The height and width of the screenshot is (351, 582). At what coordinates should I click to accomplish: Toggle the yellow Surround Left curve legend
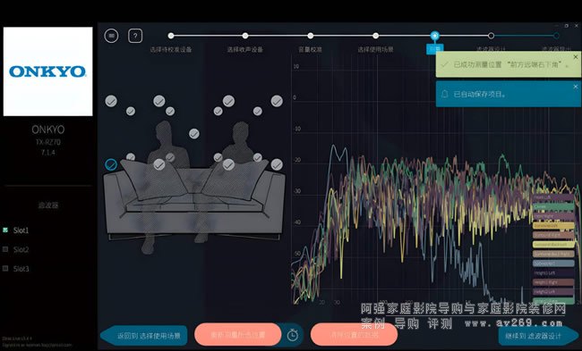click(553, 225)
